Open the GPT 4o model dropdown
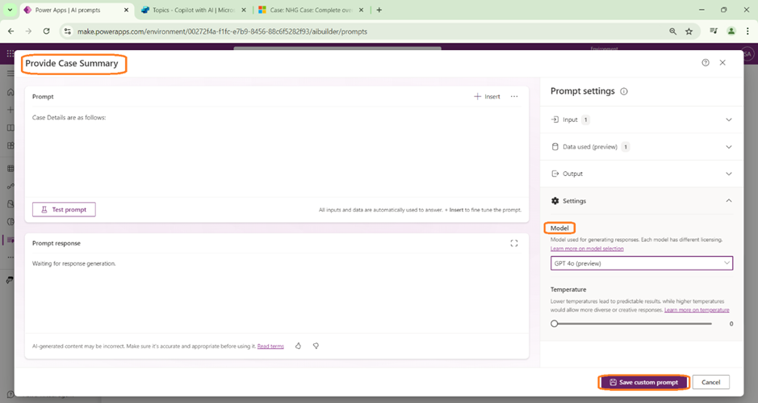758x403 pixels. click(x=641, y=263)
